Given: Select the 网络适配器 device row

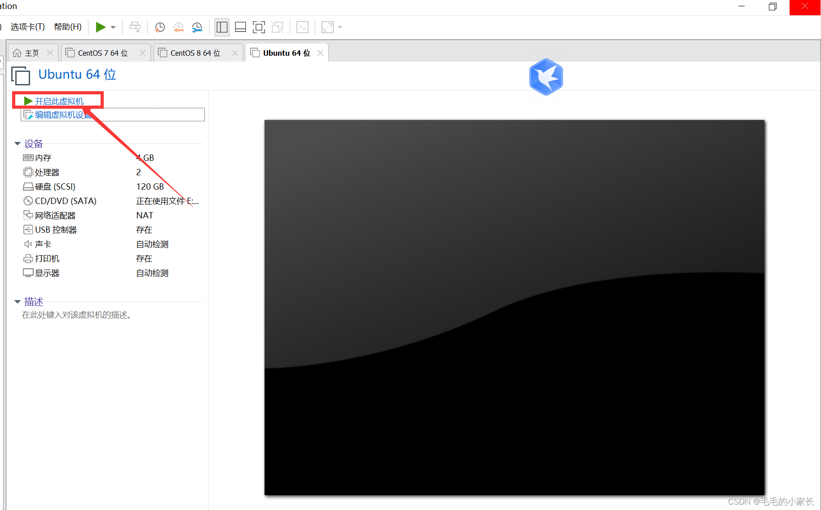Looking at the screenshot, I should click(x=112, y=215).
